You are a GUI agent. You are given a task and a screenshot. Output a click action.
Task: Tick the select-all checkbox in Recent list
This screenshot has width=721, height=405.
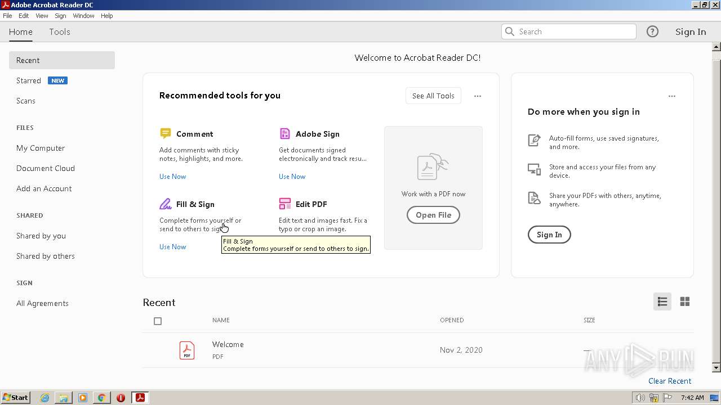(x=158, y=321)
